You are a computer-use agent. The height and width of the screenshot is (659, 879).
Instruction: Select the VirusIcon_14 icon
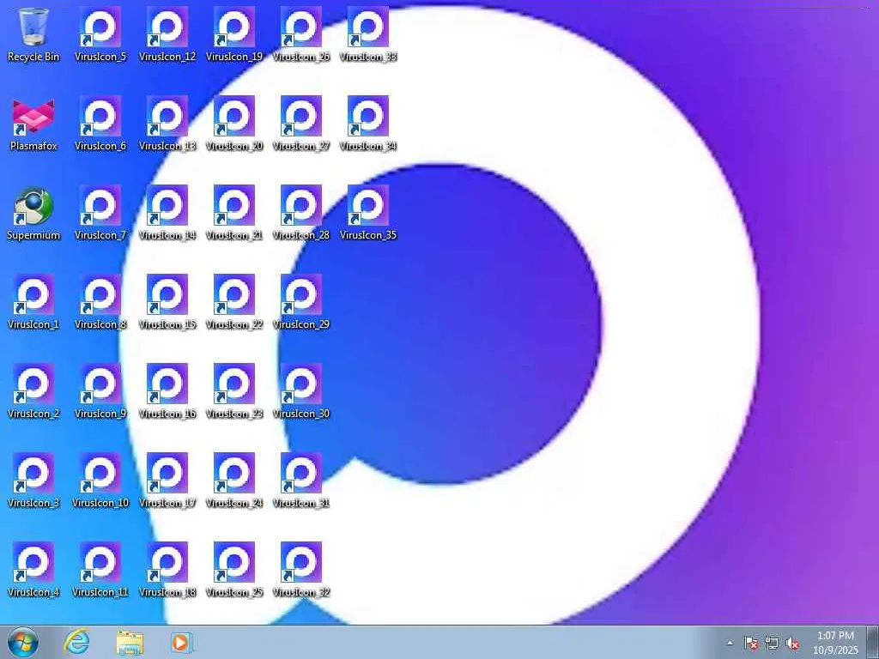[167, 213]
